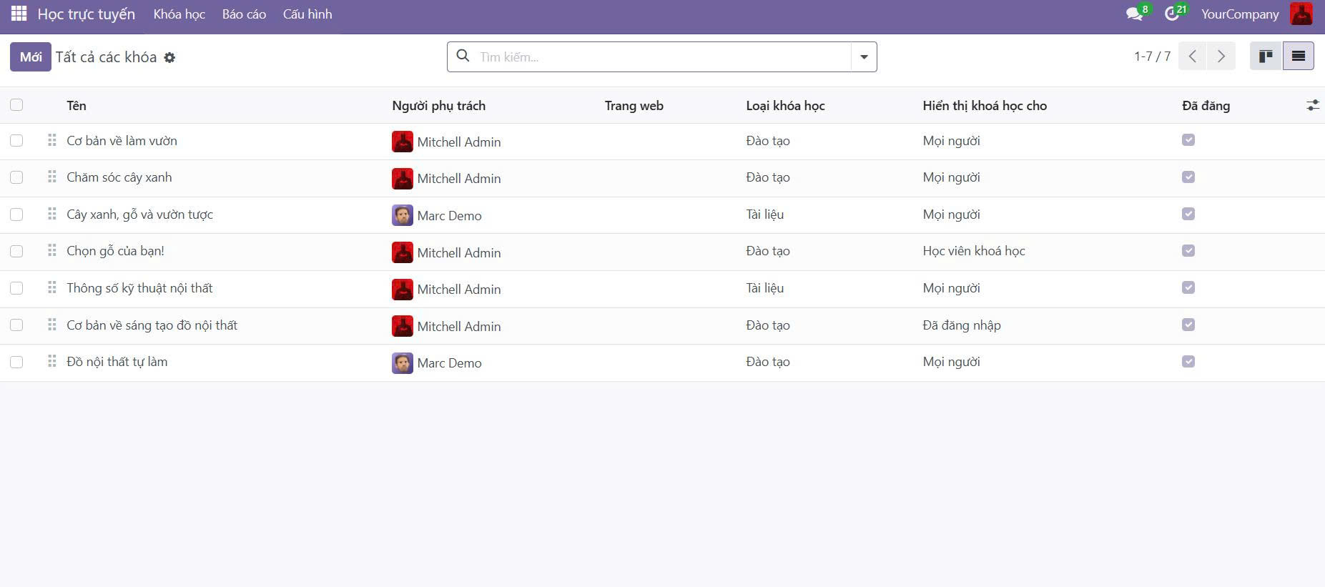Expand the search filter dropdown arrow
This screenshot has width=1325, height=587.
click(864, 57)
